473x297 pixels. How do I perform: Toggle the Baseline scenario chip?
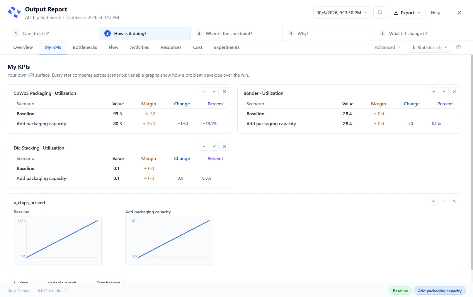pos(400,291)
